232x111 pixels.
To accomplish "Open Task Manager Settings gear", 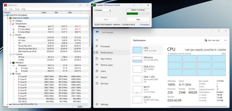I will (97, 104).
